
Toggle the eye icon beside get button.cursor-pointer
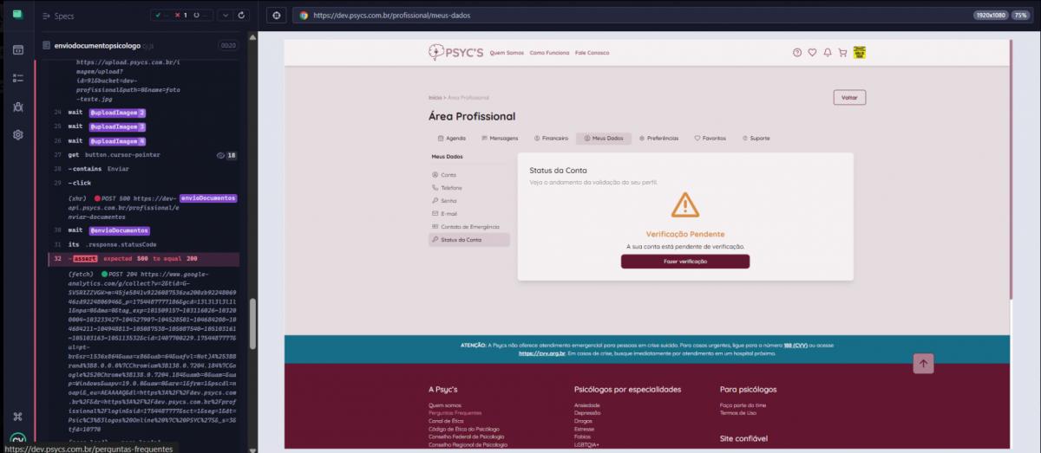tap(220, 155)
